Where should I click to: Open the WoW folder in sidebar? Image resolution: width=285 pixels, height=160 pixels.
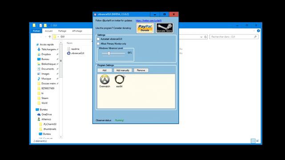(x=43, y=103)
